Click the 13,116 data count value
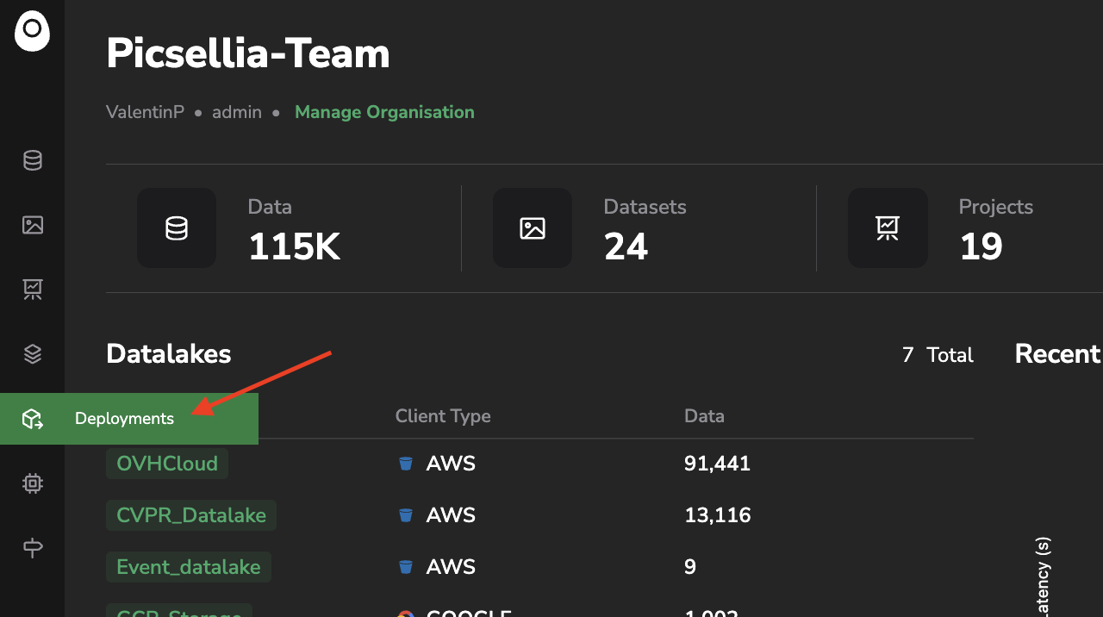Image resolution: width=1103 pixels, height=617 pixels. (x=717, y=515)
